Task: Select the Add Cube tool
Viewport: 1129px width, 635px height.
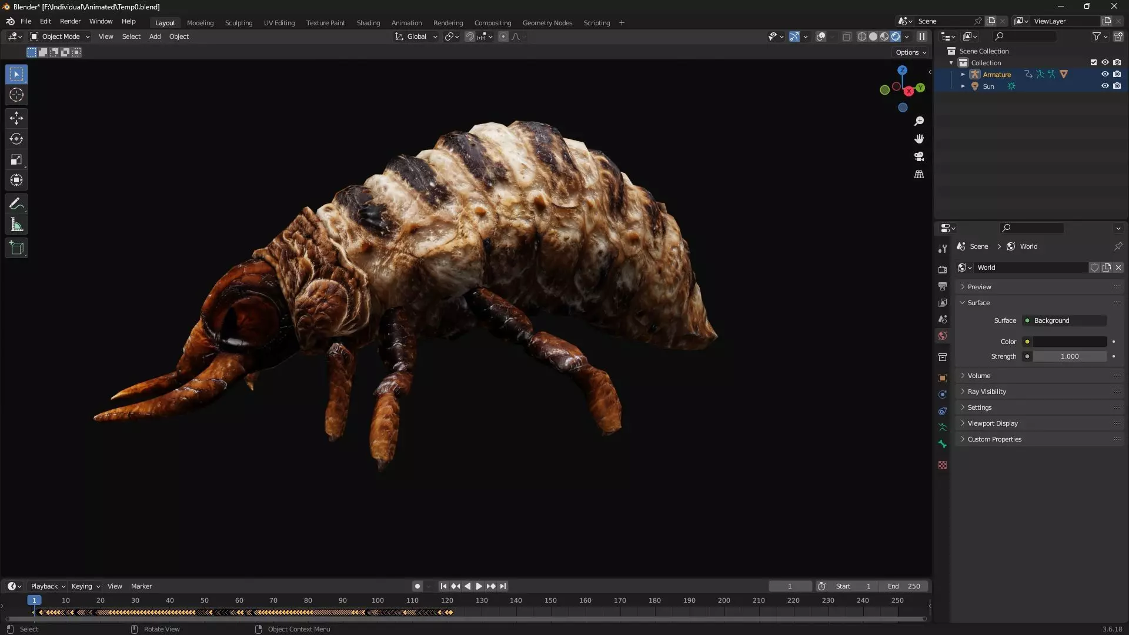Action: tap(16, 248)
